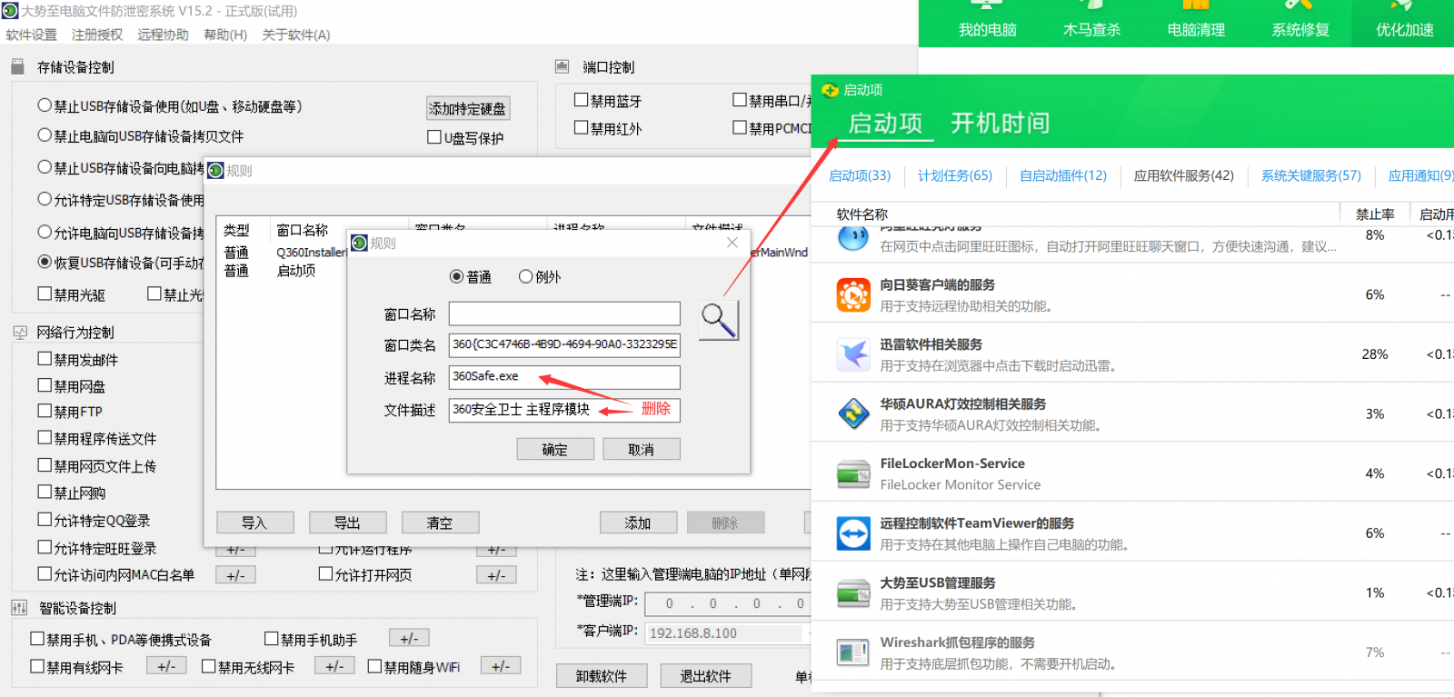This screenshot has height=697, width=1454.
Task: Click the 客户端IP field 192.168.8.100
Action: 725,632
